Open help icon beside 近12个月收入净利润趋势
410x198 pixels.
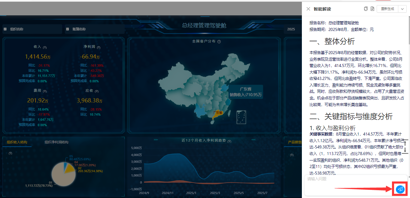229,142
